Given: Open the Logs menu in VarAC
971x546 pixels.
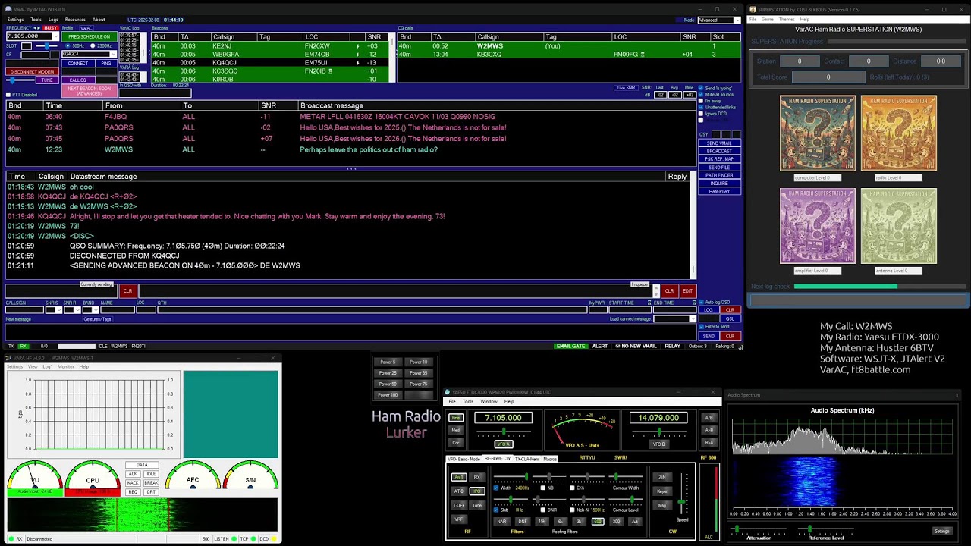Looking at the screenshot, I should (x=53, y=20).
